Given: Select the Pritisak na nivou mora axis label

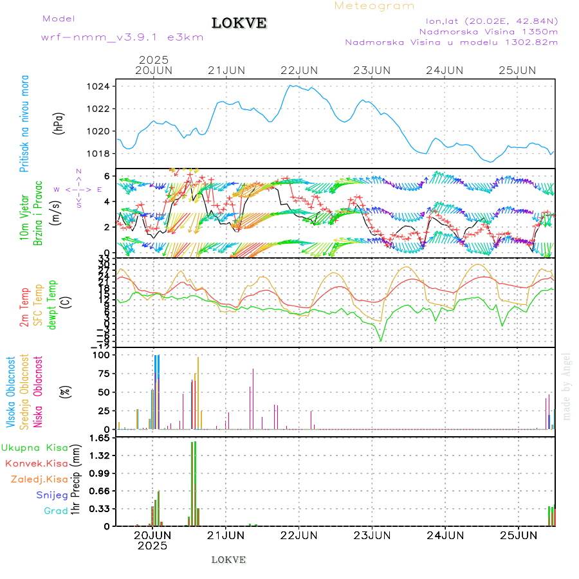Looking at the screenshot, I should click(25, 124).
